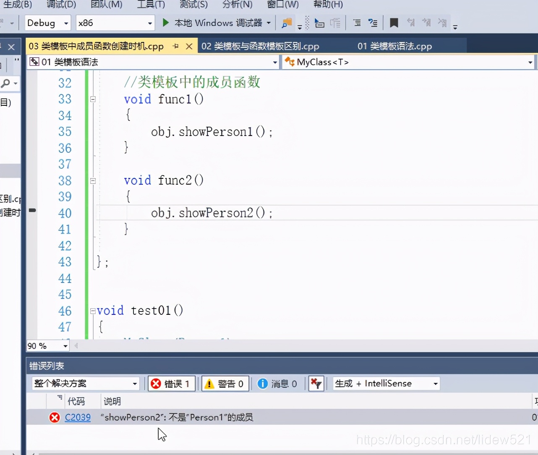Viewport: 538px width, 455px height.
Task: Switch to the 02 类模板与函数模板区别.cpp tab
Action: click(x=260, y=46)
